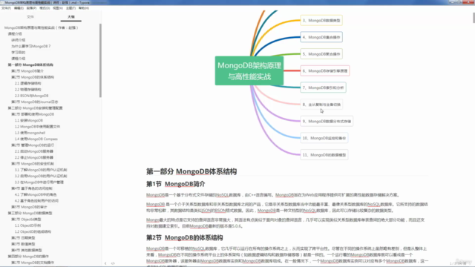Open outline item 2.3 BSON与MongoDB
This screenshot has width=475, height=267.
point(31,96)
